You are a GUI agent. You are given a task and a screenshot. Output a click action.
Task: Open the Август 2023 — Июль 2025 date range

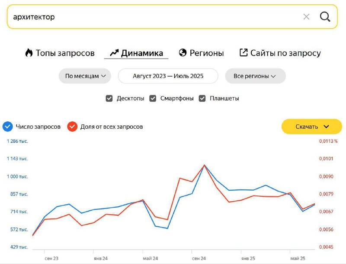coord(168,76)
